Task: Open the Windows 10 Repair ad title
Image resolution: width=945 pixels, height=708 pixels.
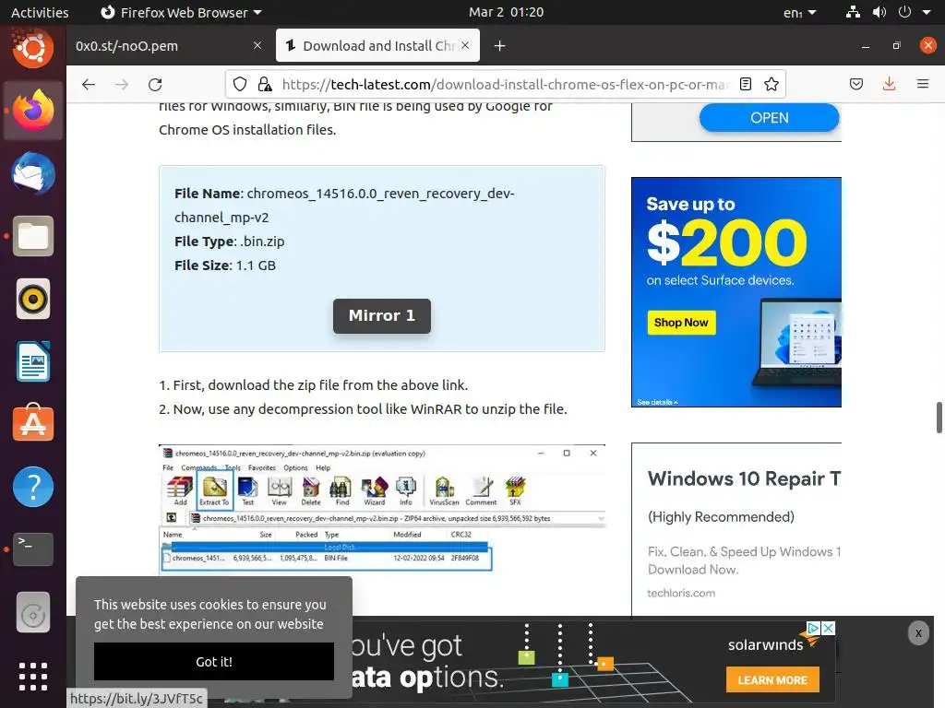Action: pos(745,478)
